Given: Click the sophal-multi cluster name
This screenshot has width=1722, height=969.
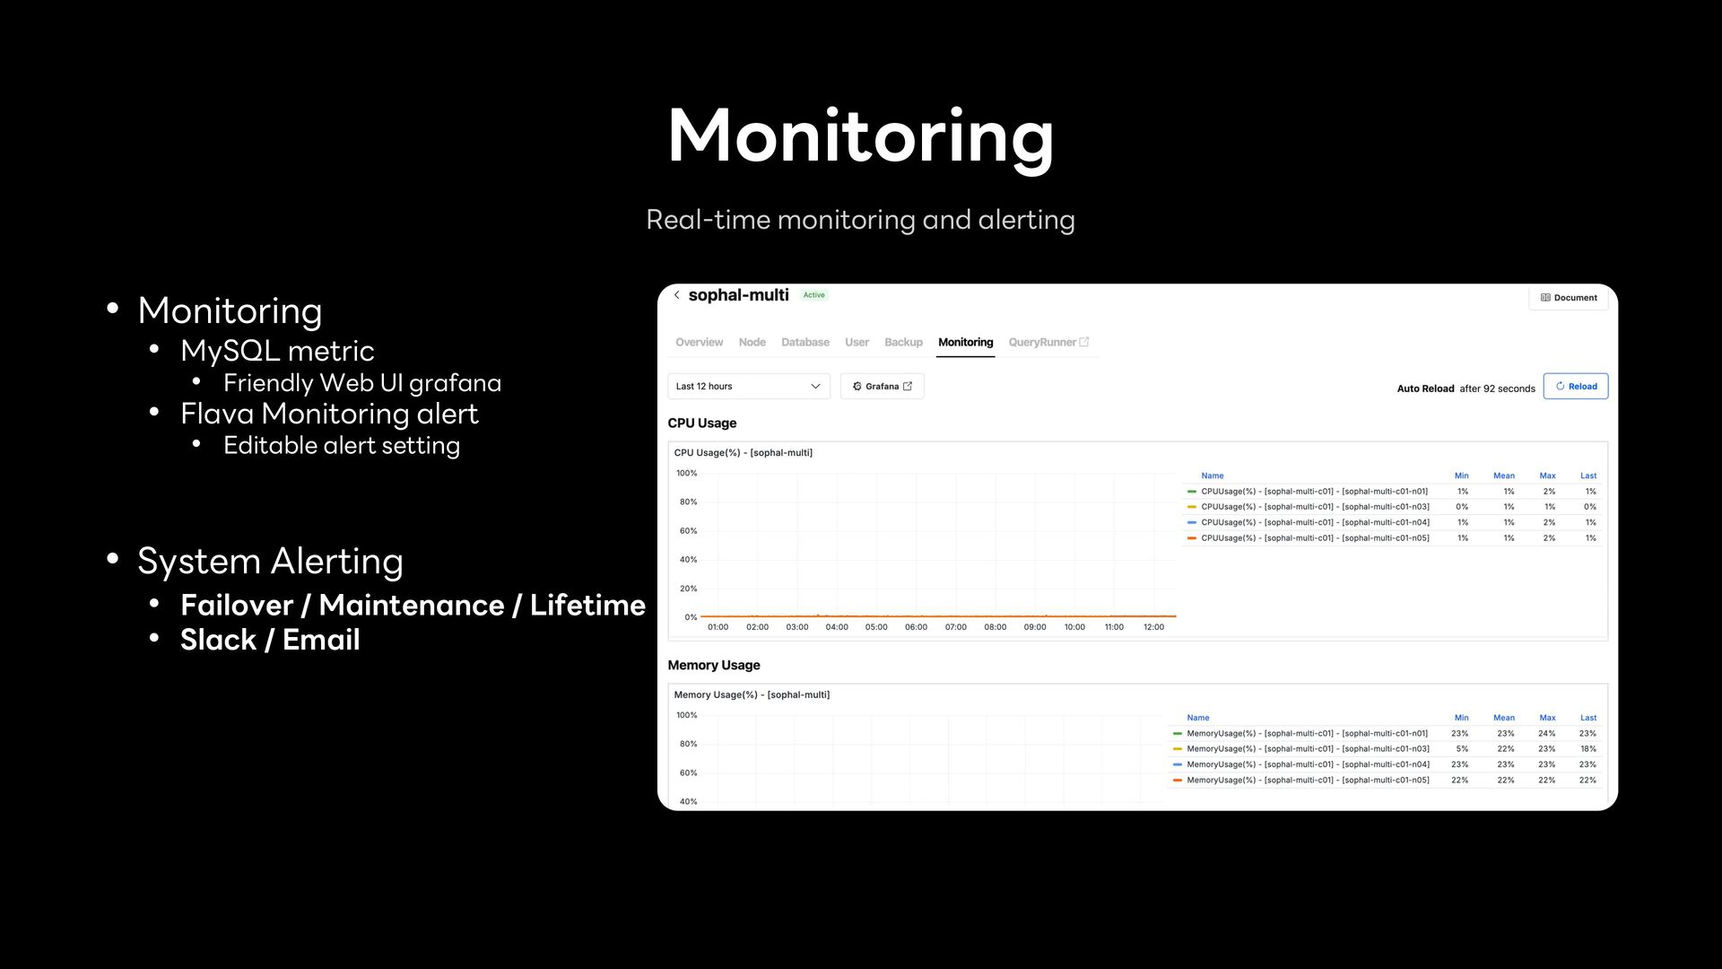Looking at the screenshot, I should click(x=738, y=295).
